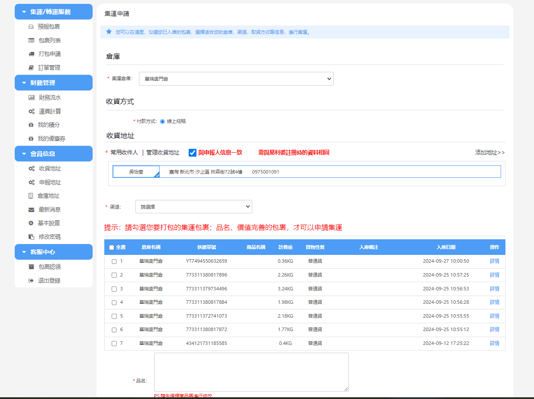Go to 包裹列表 menu item
Viewport: 534px width, 399px height.
(x=50, y=40)
